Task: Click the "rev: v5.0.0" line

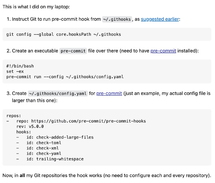Action: [30, 126]
